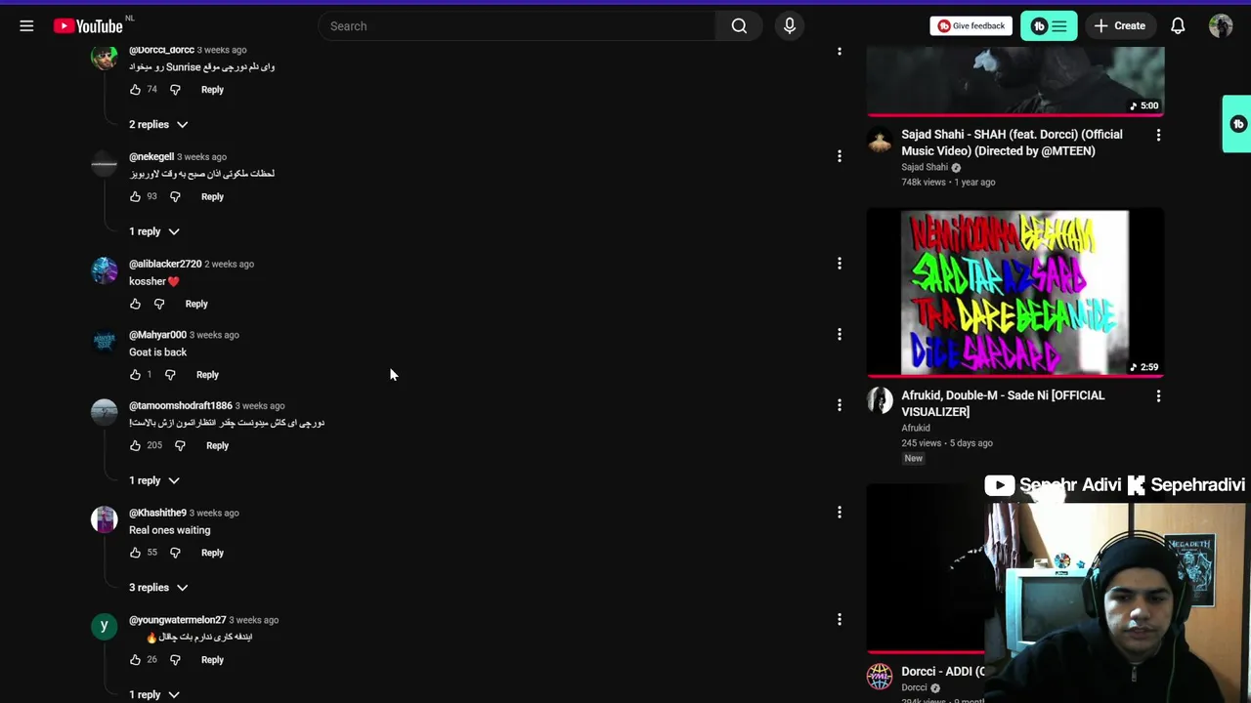Viewport: 1251px width, 703px height.
Task: Like the 'Goat is back' comment
Action: 135,375
